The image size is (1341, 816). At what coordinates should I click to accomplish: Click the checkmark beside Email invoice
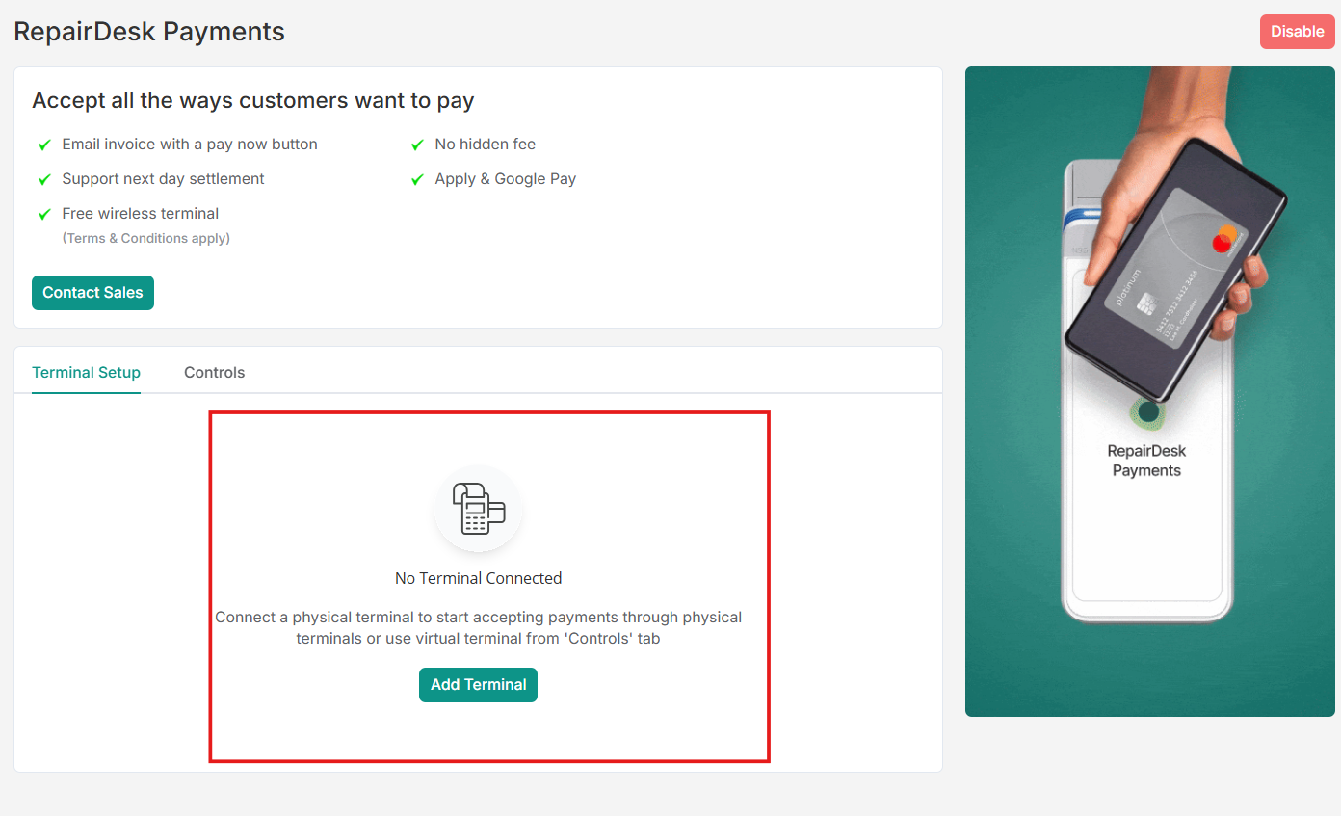[44, 145]
